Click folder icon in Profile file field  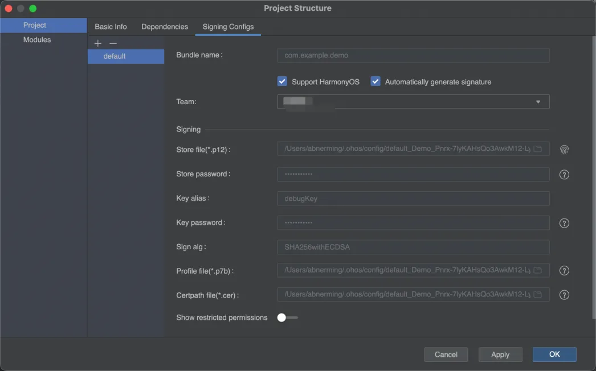537,270
